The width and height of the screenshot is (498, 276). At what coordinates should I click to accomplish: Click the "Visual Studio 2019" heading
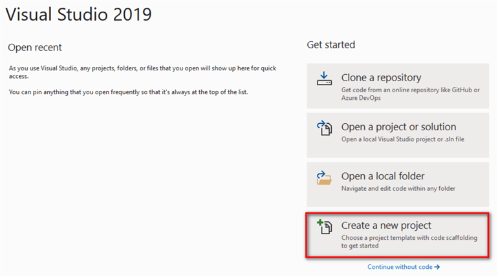coord(79,14)
